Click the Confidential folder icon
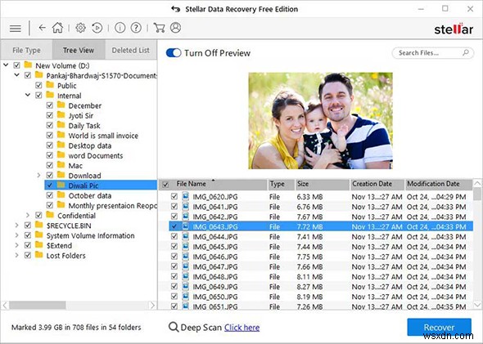Screen dimensions: 483x344 [50, 215]
